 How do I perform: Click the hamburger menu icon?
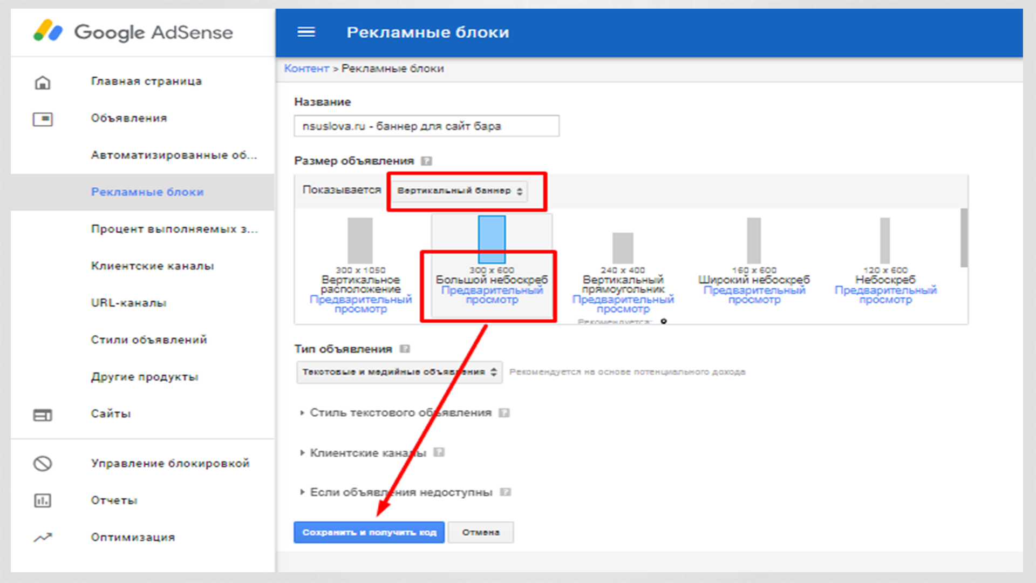pos(306,32)
